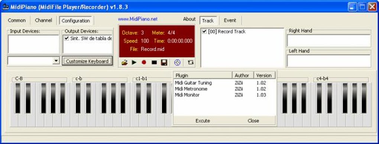Toggle the loop repeat icon
379x144 pixels.
tap(191, 63)
